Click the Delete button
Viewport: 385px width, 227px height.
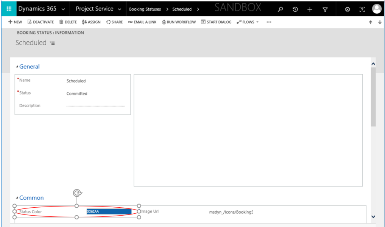point(68,22)
